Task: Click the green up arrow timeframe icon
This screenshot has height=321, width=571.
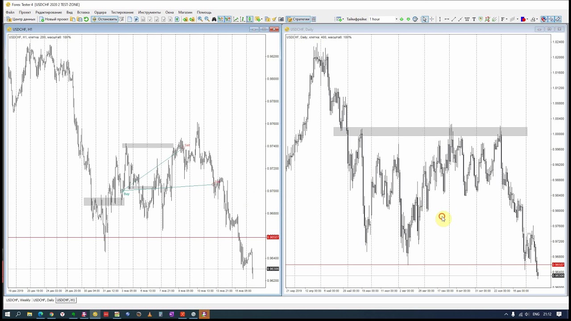Action: [x=401, y=19]
